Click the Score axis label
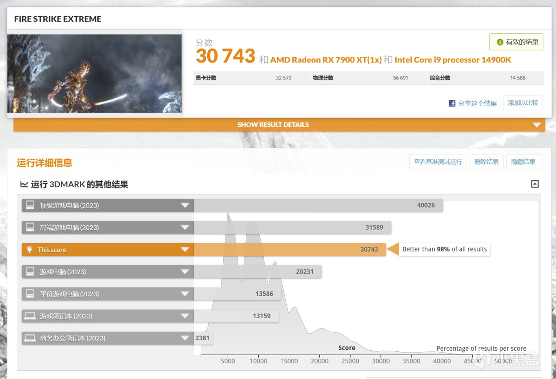Screen dimensions: 556x379 tap(347, 348)
